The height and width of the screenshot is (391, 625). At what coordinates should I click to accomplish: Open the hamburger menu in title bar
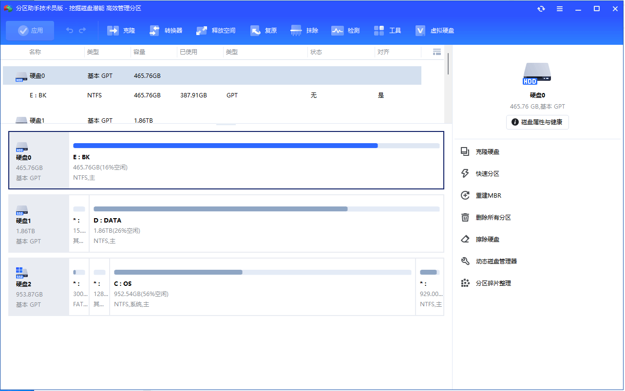560,9
